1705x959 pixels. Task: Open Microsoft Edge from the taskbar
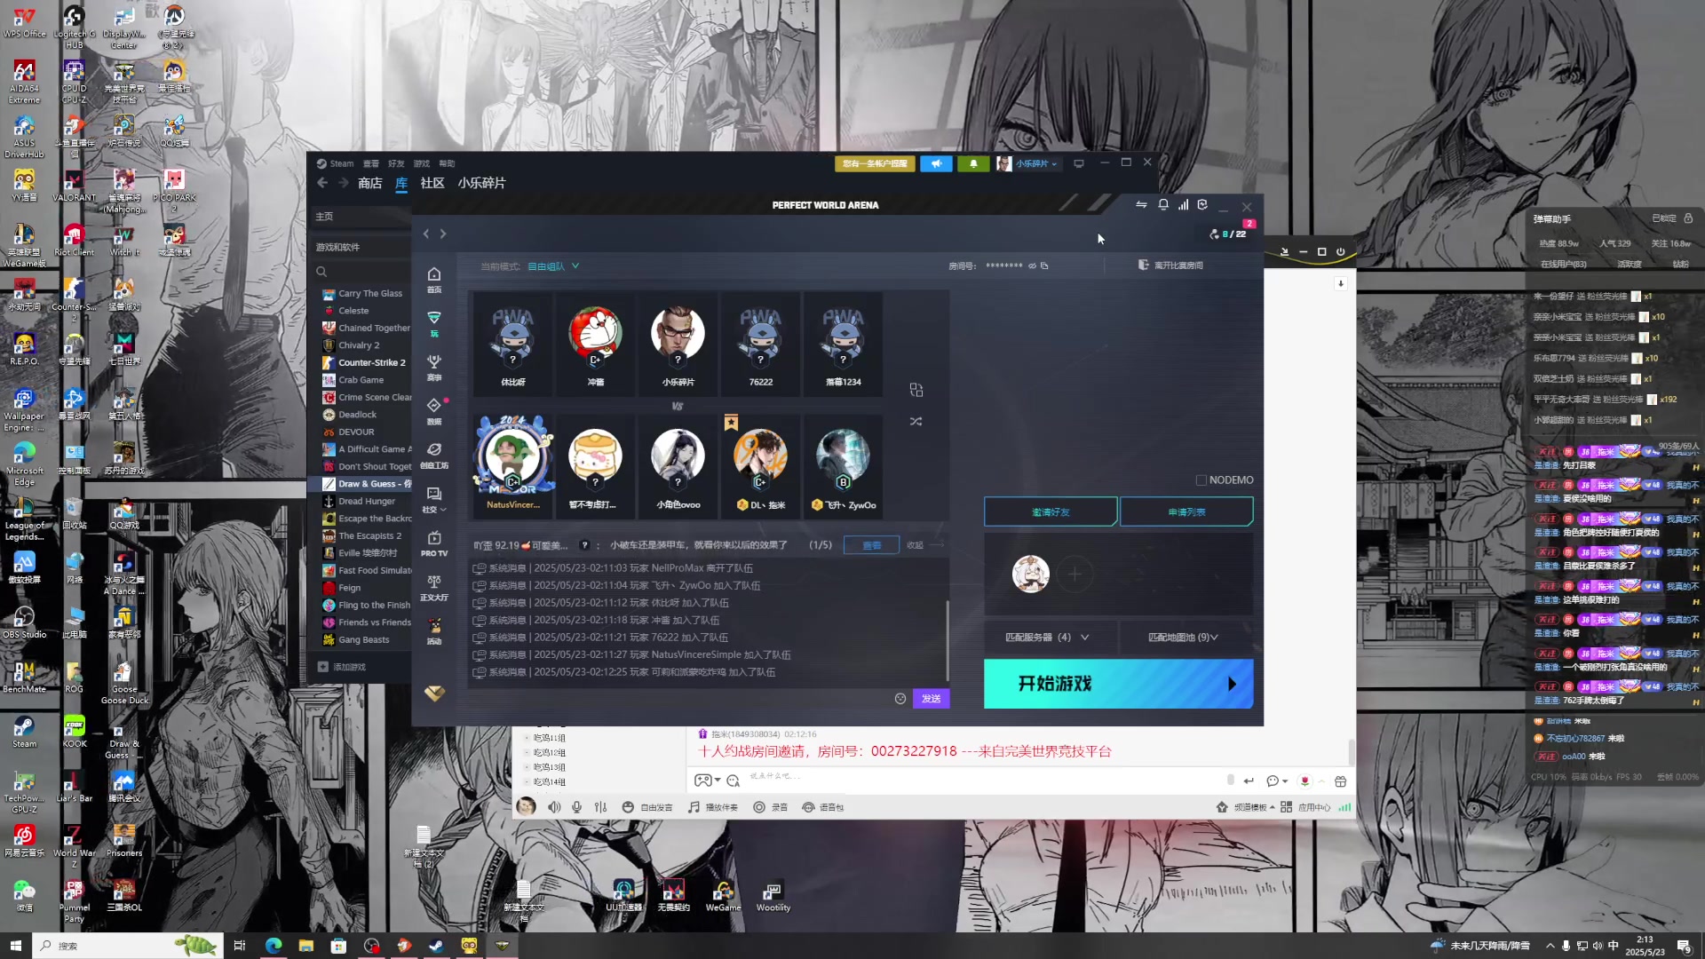273,946
